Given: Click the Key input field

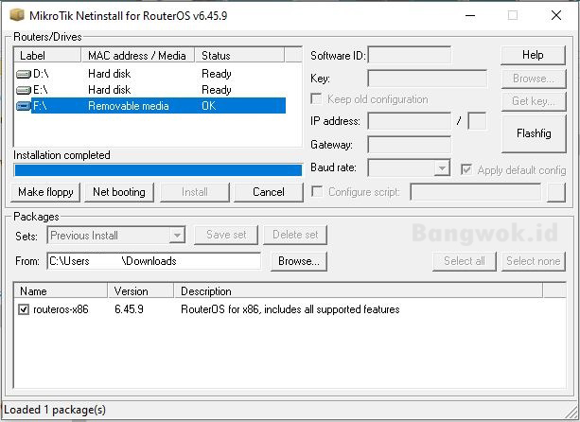Looking at the screenshot, I should [x=428, y=79].
